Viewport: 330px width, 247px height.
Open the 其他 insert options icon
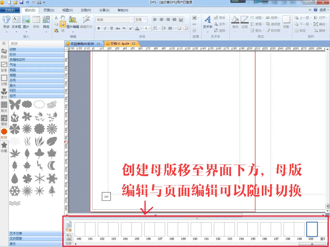46,20
